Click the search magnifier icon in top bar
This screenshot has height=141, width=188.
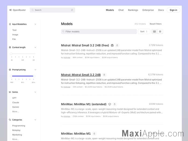[32, 10]
